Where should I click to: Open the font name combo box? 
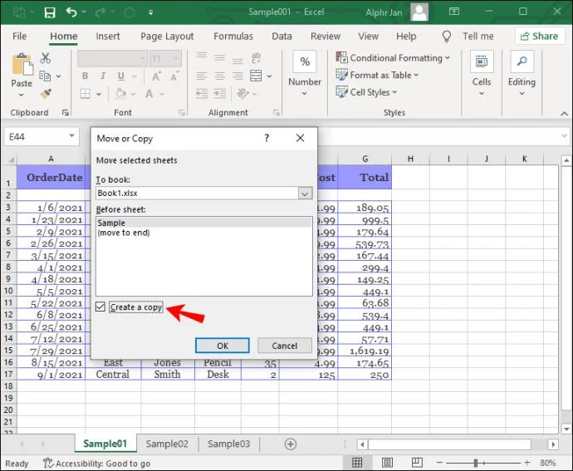pyautogui.click(x=113, y=58)
